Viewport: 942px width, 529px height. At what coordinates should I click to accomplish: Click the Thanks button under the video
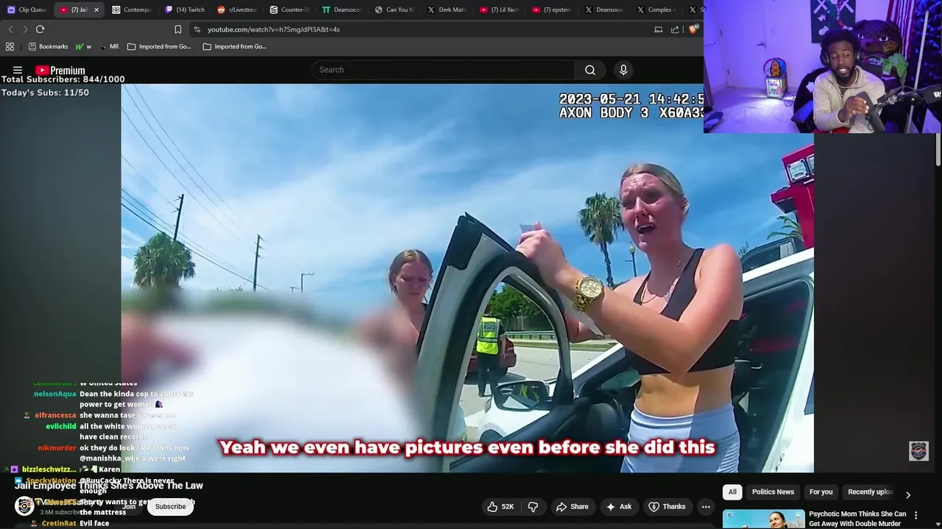pos(667,506)
